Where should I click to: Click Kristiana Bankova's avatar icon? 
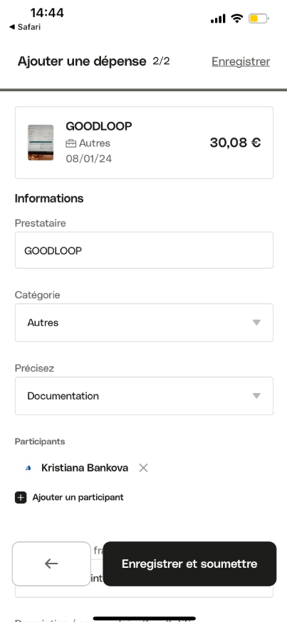point(28,468)
